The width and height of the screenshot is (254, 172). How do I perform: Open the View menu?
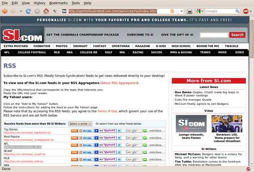pos(25,3)
